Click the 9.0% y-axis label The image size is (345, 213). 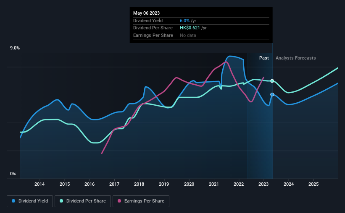tap(15, 48)
